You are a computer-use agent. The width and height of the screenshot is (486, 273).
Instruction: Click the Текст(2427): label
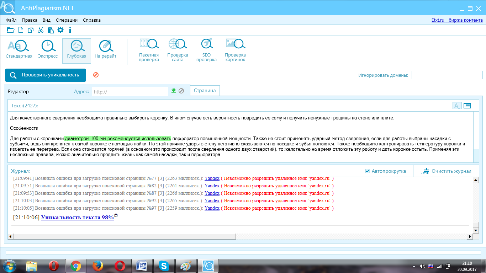(x=25, y=106)
